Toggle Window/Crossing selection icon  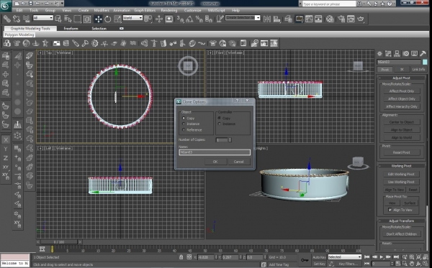pos(87,19)
